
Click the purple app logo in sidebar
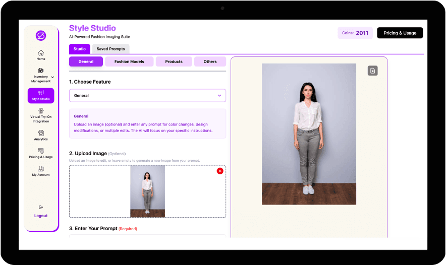41,36
